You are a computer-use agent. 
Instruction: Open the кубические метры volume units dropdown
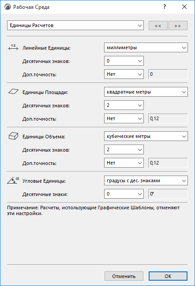tap(146, 136)
